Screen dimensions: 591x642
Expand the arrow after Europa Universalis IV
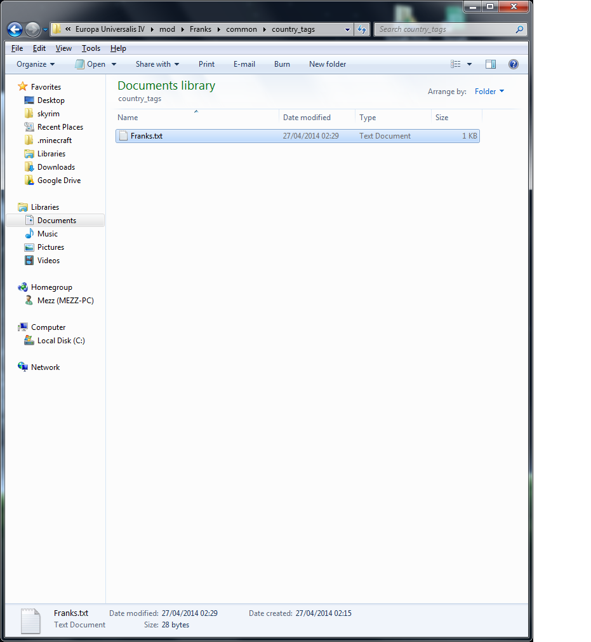coord(152,29)
